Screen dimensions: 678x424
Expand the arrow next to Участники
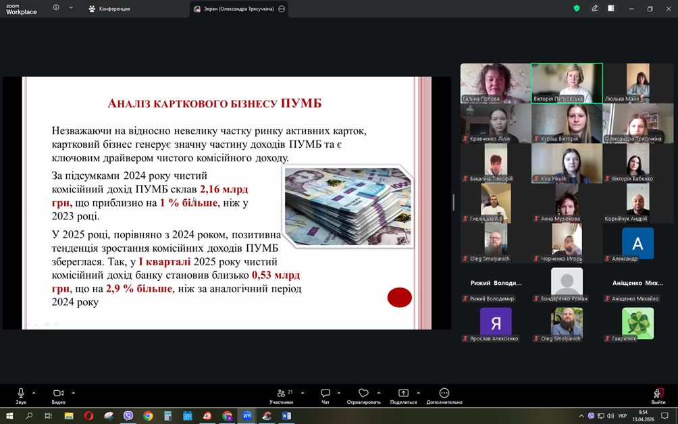tap(302, 392)
